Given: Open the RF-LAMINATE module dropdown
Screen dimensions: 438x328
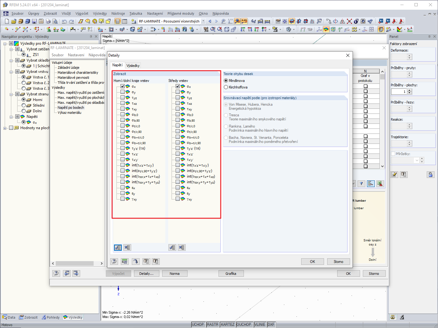Looking at the screenshot, I should 203,21.
